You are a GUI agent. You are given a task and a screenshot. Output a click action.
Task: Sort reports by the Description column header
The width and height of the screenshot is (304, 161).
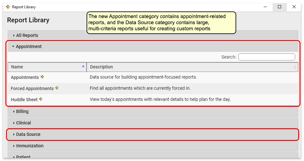pyautogui.click(x=192, y=67)
